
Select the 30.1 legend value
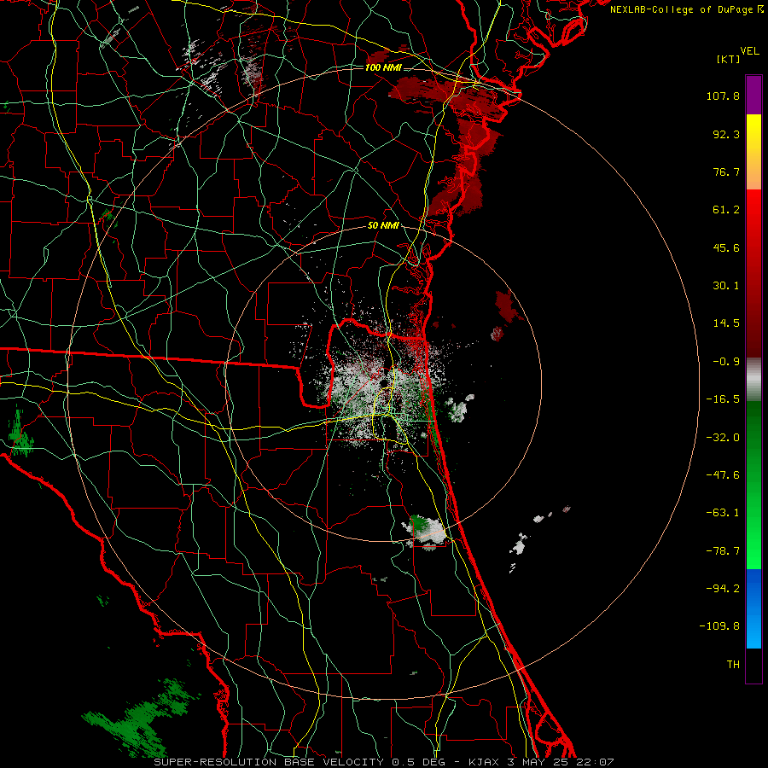pos(726,286)
